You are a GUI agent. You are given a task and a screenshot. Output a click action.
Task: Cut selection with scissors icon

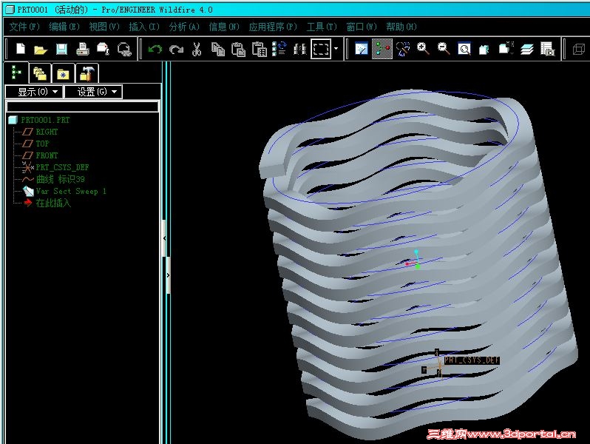pyautogui.click(x=197, y=50)
